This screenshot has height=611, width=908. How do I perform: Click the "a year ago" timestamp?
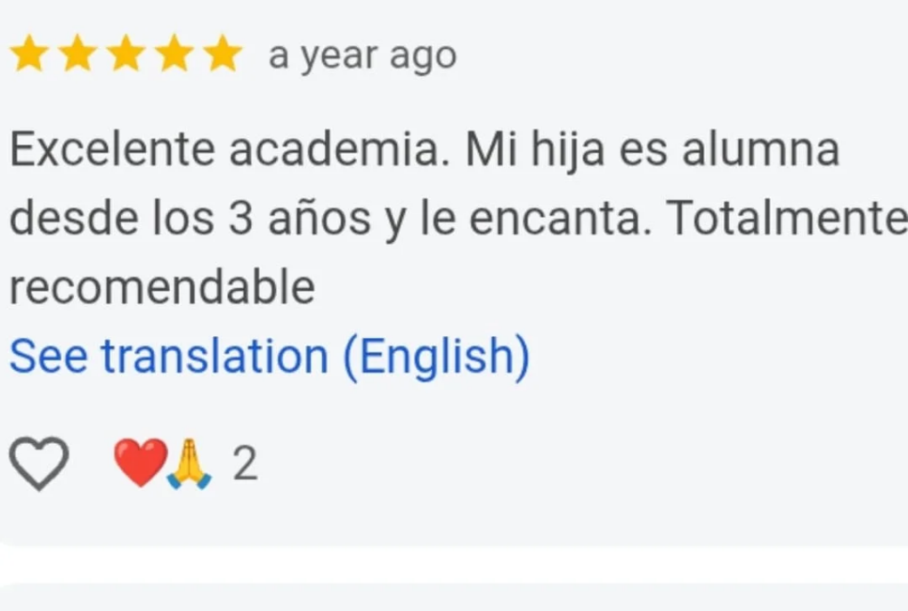362,56
